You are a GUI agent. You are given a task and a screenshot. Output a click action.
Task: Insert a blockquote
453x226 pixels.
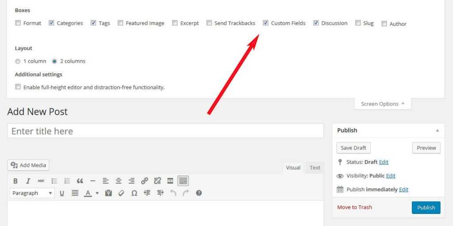[80, 181]
